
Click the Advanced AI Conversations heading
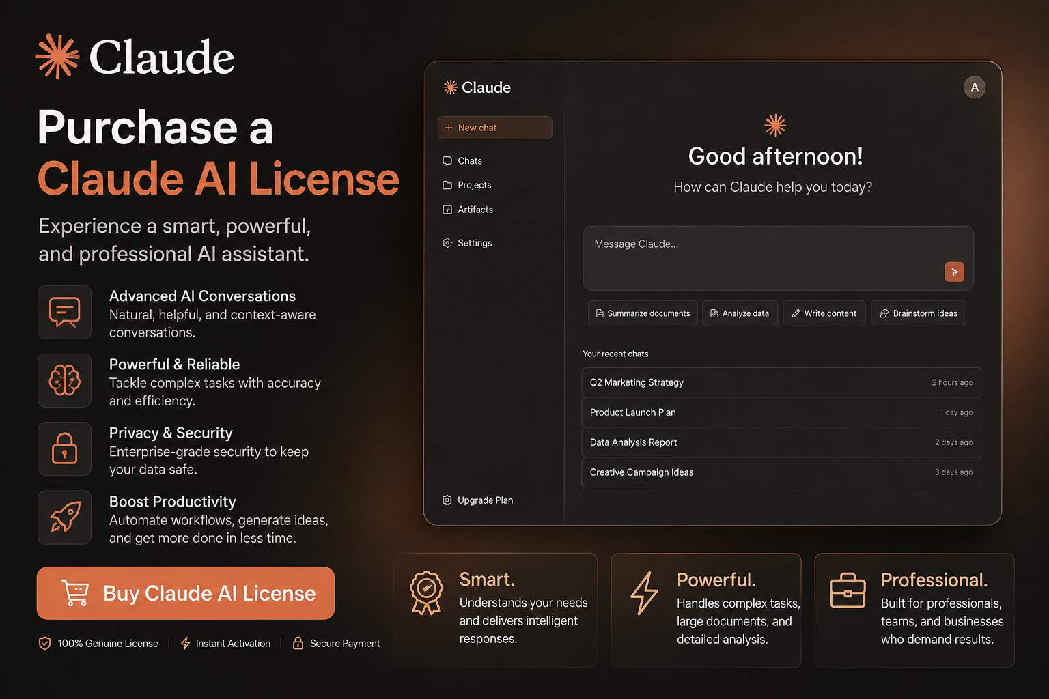coord(202,296)
